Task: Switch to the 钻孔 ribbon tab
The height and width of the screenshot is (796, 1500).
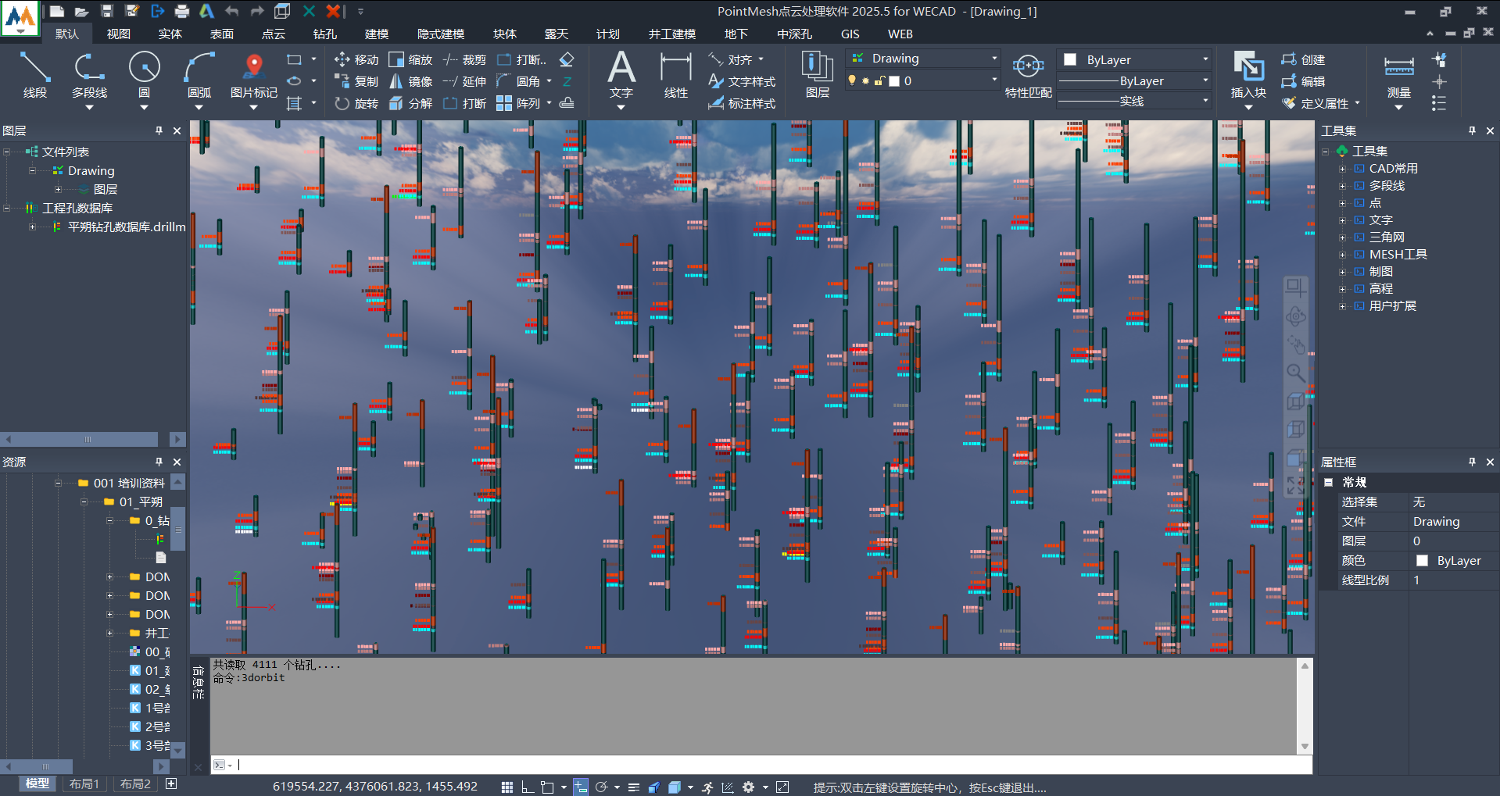Action: click(x=324, y=34)
